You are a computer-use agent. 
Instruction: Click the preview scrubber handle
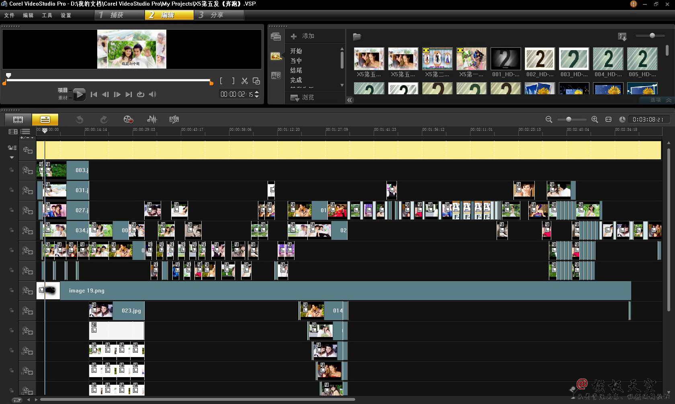pos(8,75)
